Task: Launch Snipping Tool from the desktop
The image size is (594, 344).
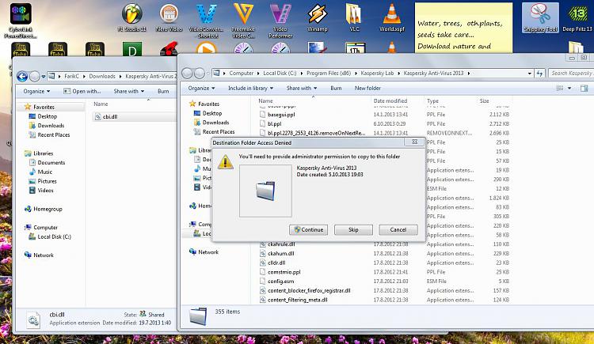Action: (540, 17)
